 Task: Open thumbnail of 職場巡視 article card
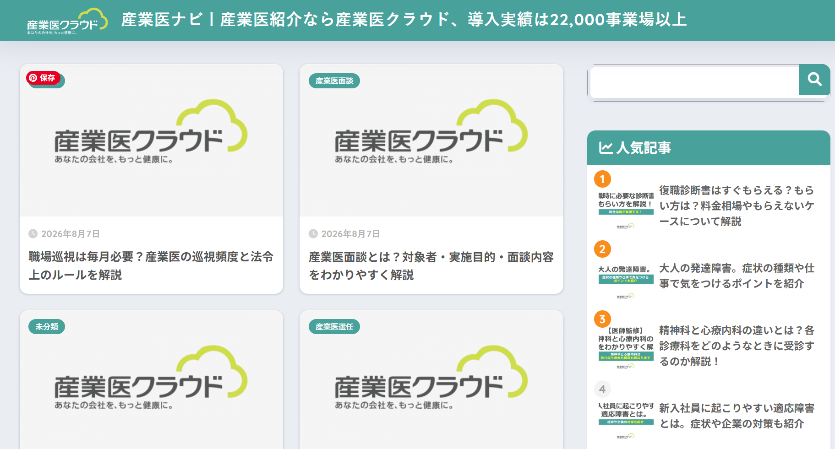tap(151, 140)
